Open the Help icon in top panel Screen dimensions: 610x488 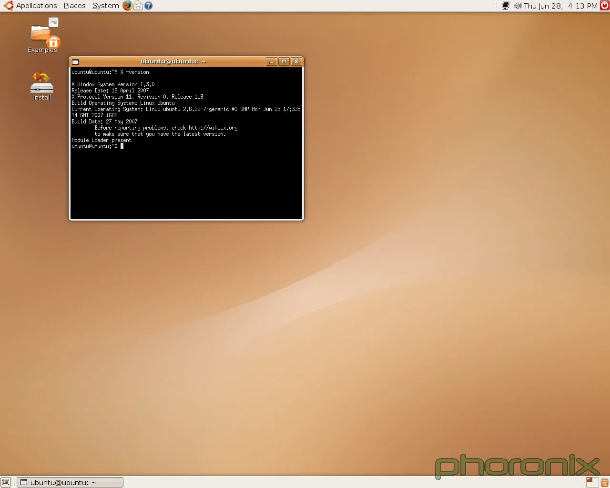click(148, 6)
